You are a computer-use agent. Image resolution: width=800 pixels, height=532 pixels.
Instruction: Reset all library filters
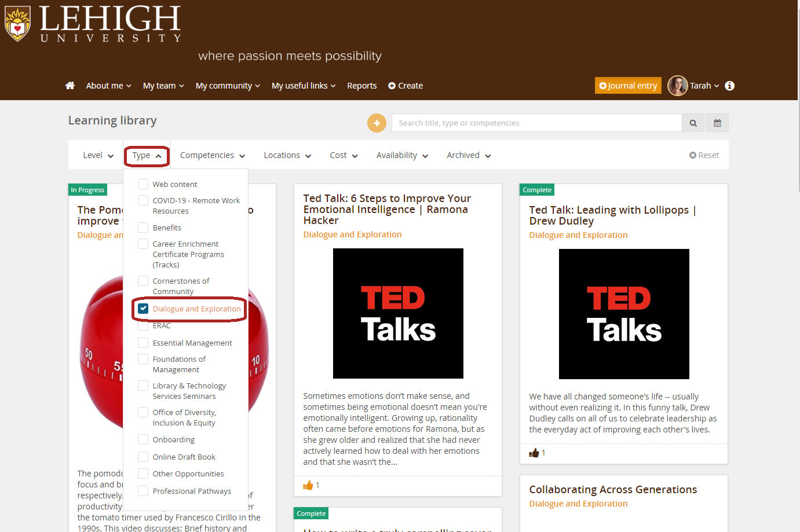pyautogui.click(x=704, y=155)
